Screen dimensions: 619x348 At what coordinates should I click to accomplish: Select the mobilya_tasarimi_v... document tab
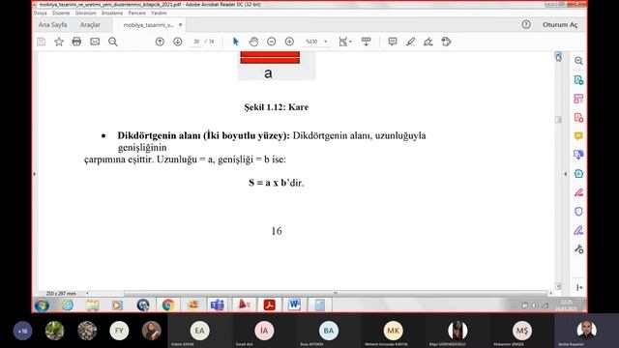(x=148, y=24)
